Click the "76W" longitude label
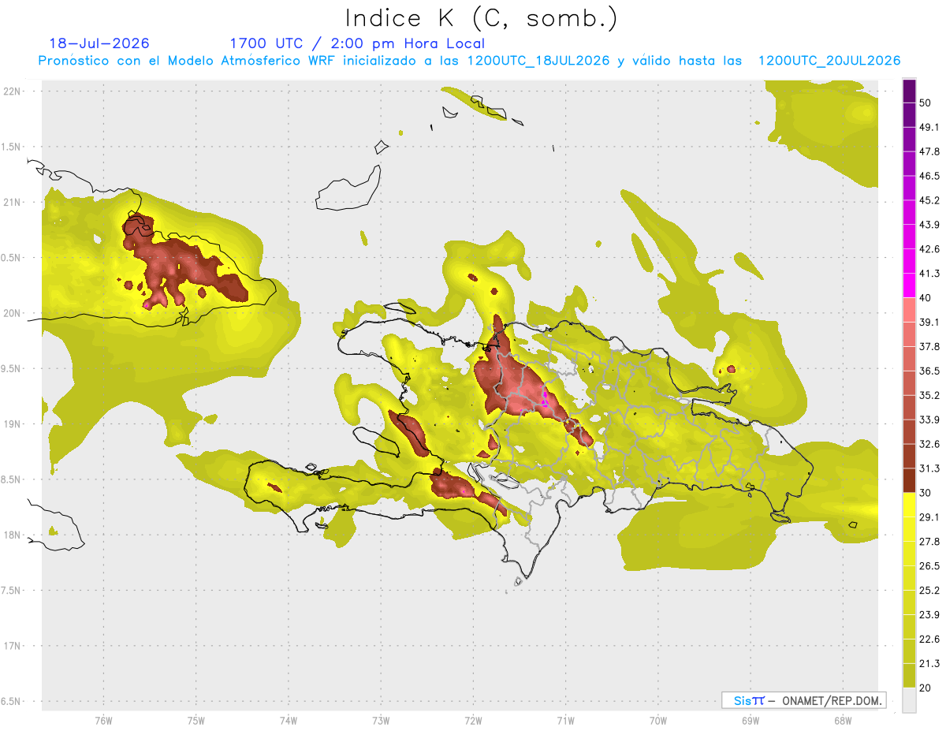 (x=103, y=720)
